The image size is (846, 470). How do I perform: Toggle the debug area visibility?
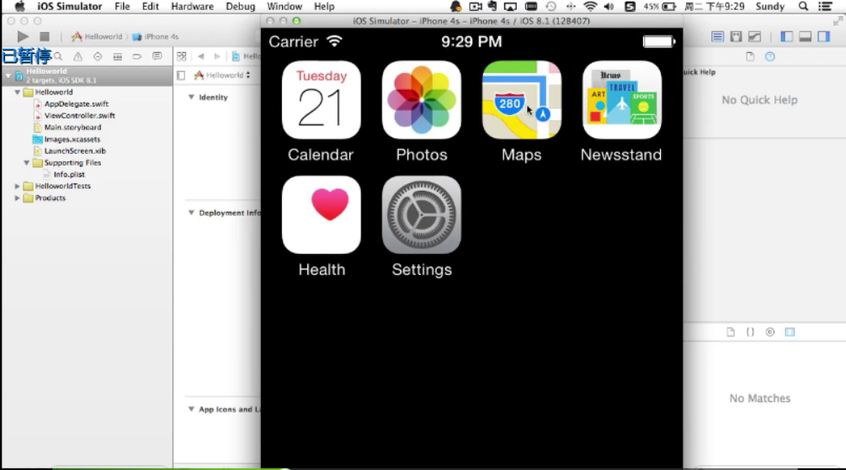[x=805, y=37]
